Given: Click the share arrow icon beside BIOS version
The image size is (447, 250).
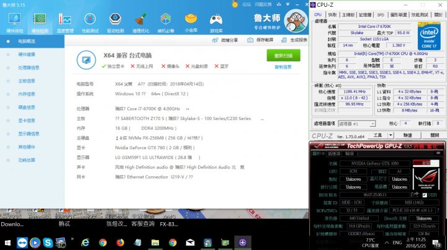Looking at the screenshot, I should (415, 194).
